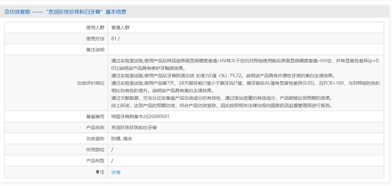Click the line mentioning 第7天、28天刷牙前L*值

[x=246, y=87]
